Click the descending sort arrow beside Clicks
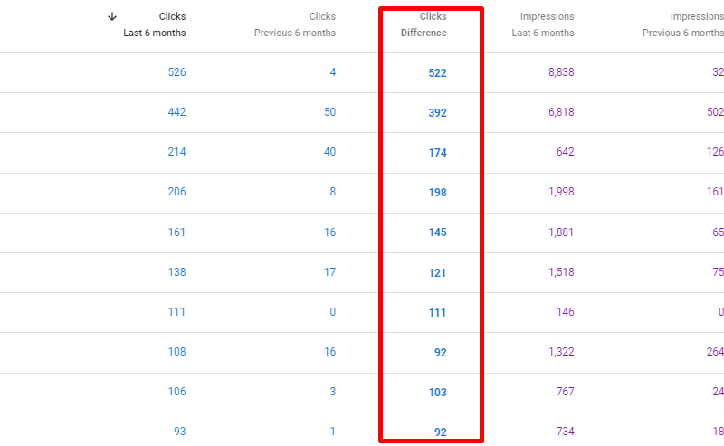Screen dimensions: 724x446 tap(112, 16)
